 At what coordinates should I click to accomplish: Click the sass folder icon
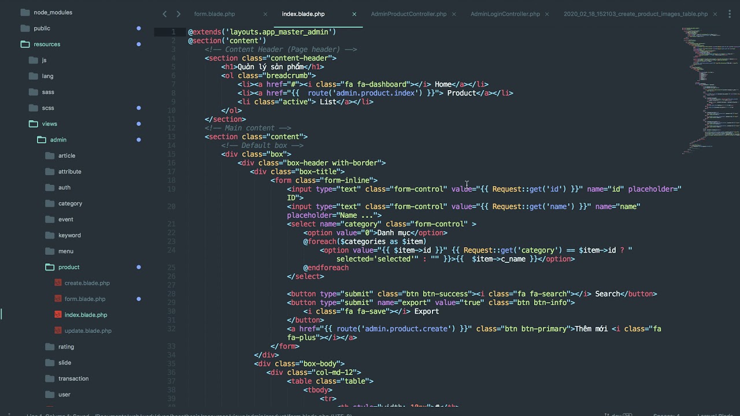pyautogui.click(x=33, y=92)
